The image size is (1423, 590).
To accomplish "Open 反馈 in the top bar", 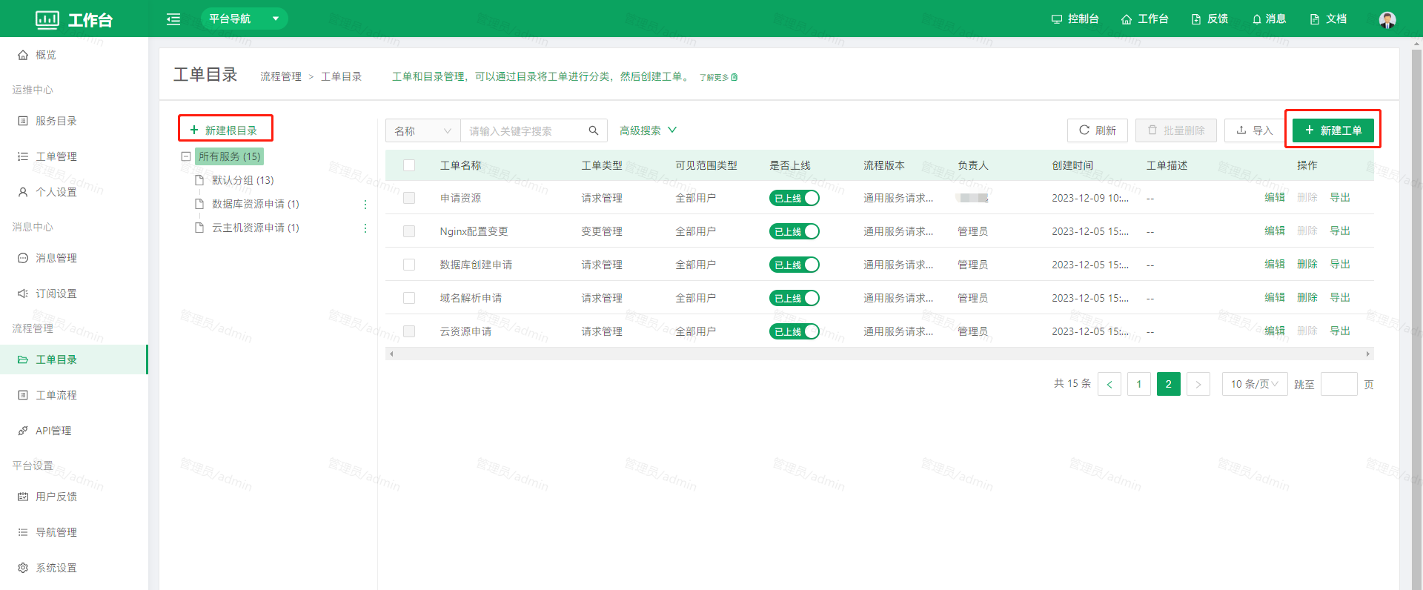I will click(1210, 19).
